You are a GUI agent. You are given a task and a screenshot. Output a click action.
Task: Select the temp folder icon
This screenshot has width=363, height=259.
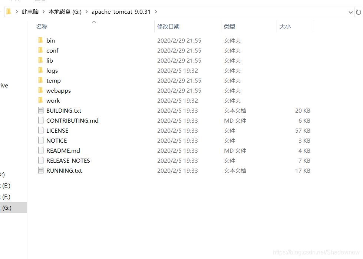[40, 80]
